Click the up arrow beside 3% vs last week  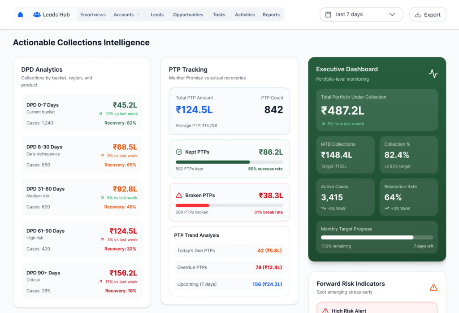pos(102,239)
